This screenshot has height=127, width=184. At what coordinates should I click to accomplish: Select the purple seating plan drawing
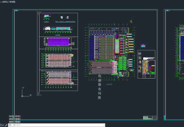(x=58, y=41)
